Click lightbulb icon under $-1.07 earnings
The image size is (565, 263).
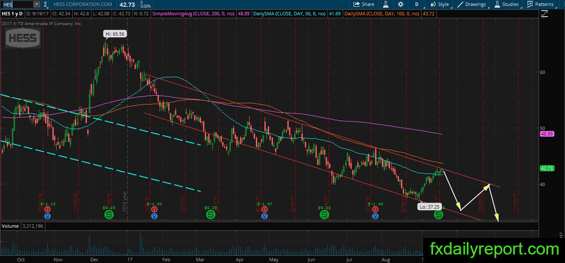264,216
